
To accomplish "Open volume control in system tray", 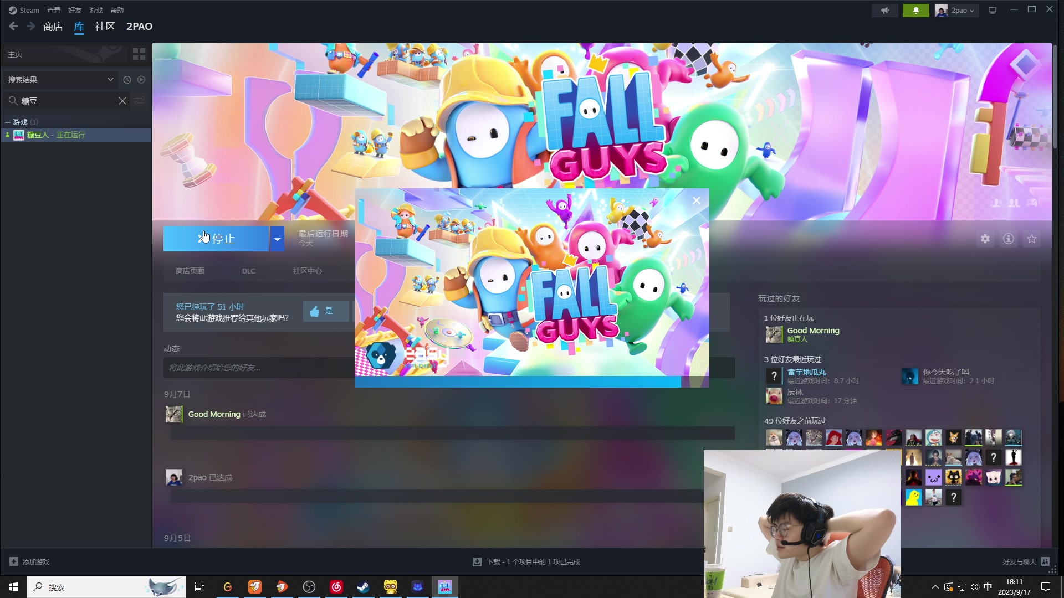I will (x=975, y=587).
